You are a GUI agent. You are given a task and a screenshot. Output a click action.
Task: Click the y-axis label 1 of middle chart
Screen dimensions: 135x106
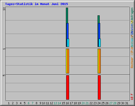tap(4, 49)
